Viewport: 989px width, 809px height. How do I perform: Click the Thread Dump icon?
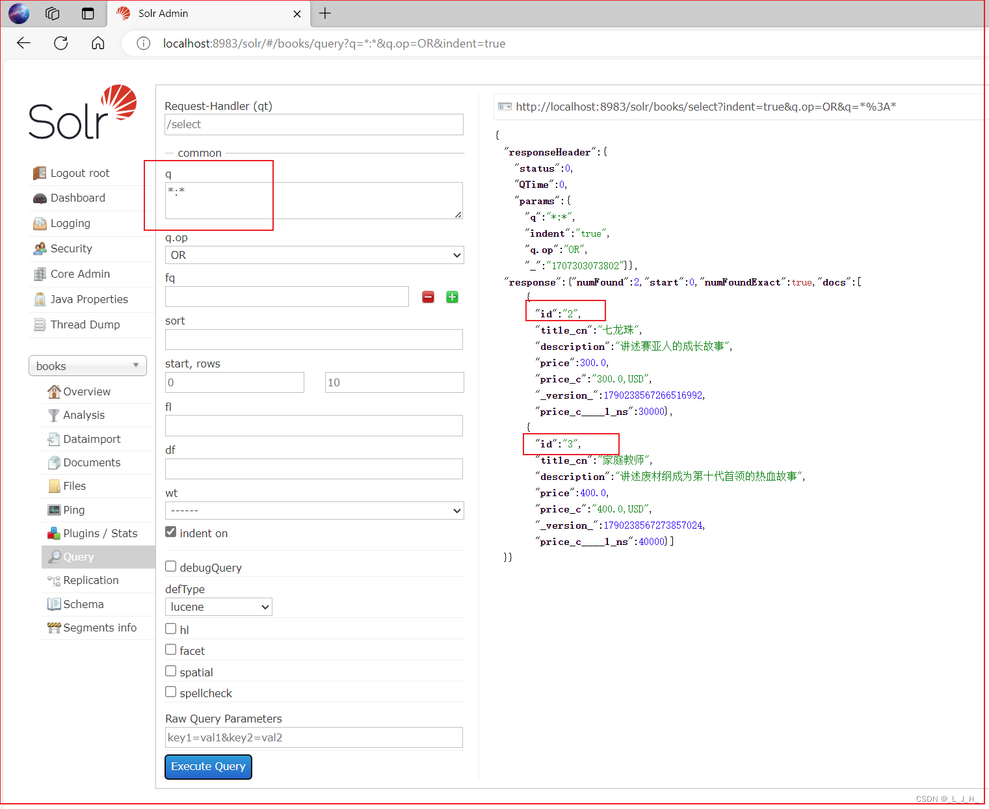tap(40, 325)
